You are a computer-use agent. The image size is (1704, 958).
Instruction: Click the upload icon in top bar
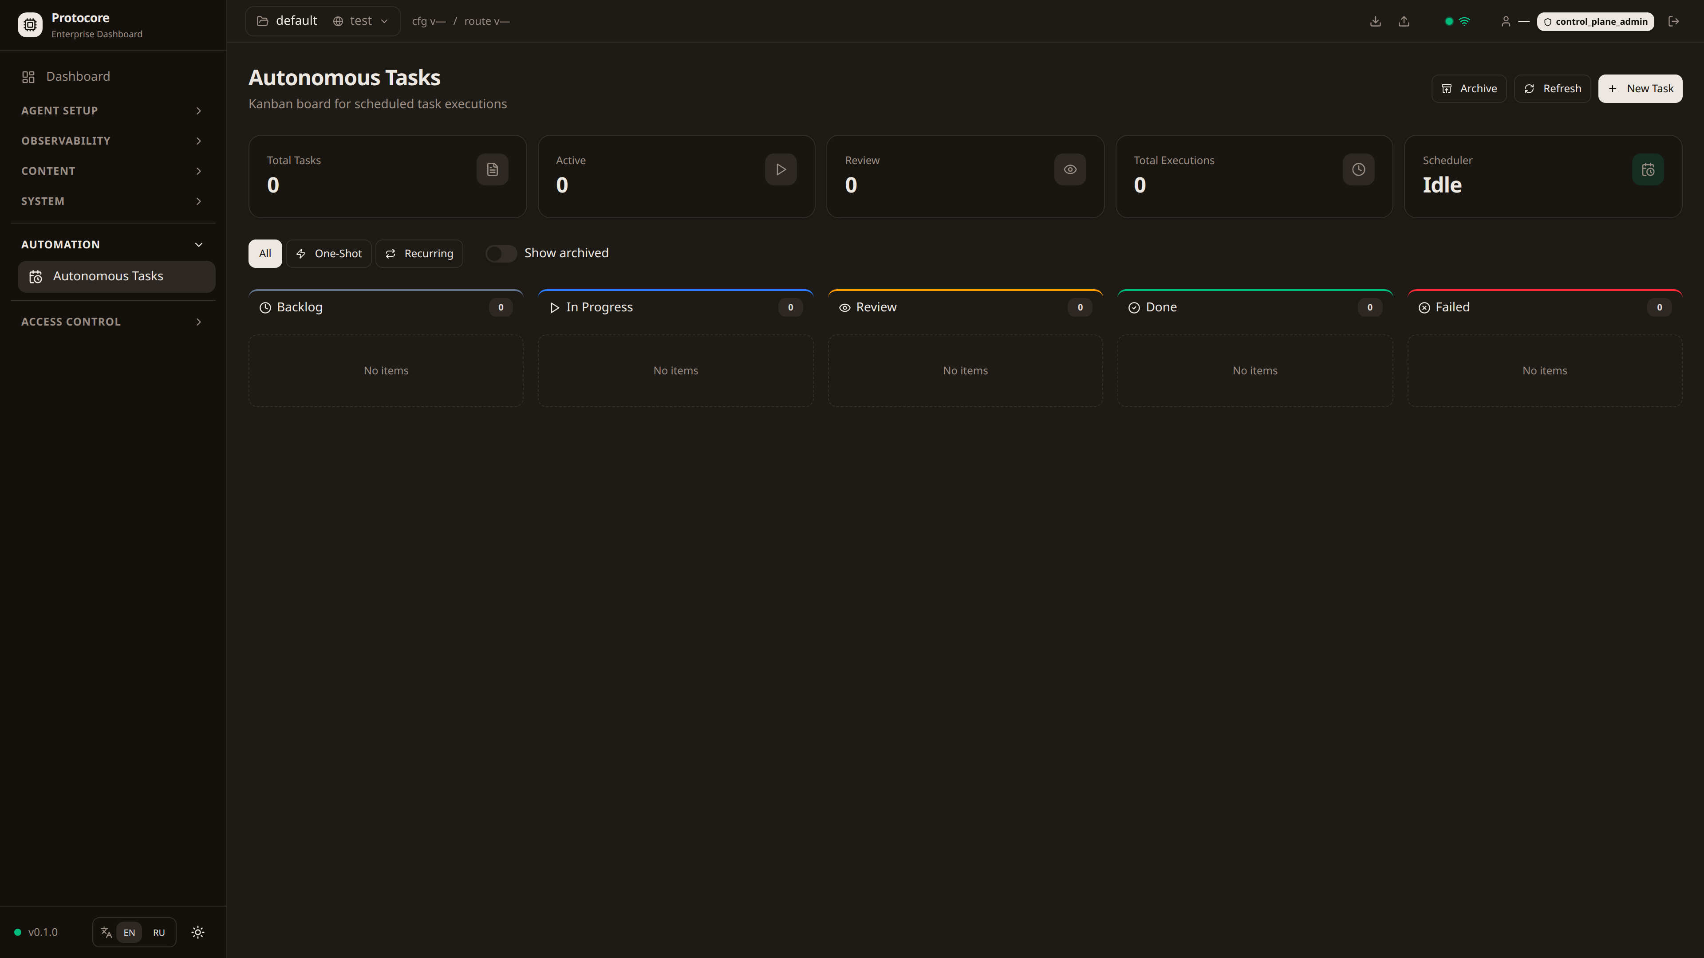[1404, 21]
